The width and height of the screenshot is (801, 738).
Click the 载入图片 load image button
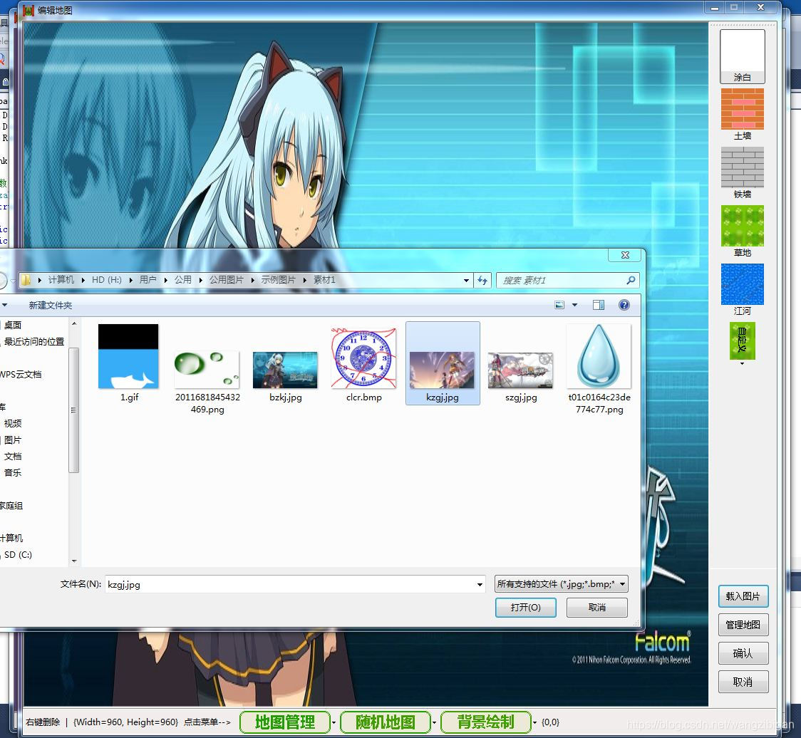(743, 596)
